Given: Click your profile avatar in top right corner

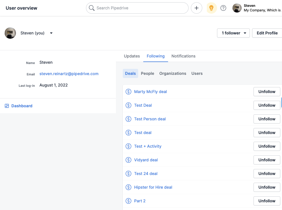Looking at the screenshot, I should (x=237, y=8).
